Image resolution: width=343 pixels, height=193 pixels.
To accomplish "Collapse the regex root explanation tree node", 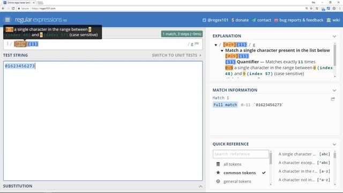I will click(x=215, y=45).
